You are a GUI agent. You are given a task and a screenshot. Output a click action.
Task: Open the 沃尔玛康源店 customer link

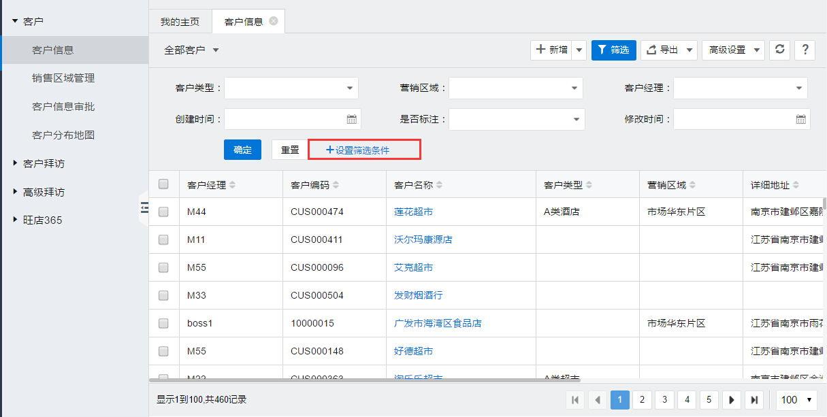click(x=423, y=239)
